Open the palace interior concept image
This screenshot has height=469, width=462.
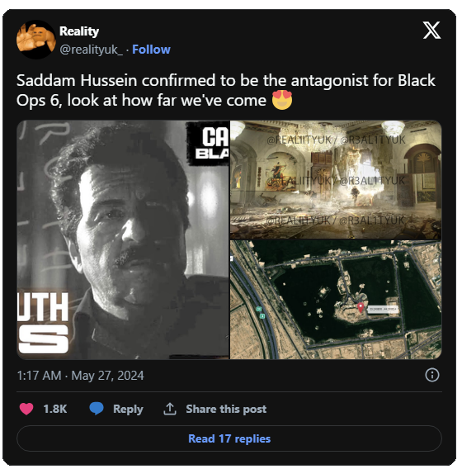(x=336, y=180)
